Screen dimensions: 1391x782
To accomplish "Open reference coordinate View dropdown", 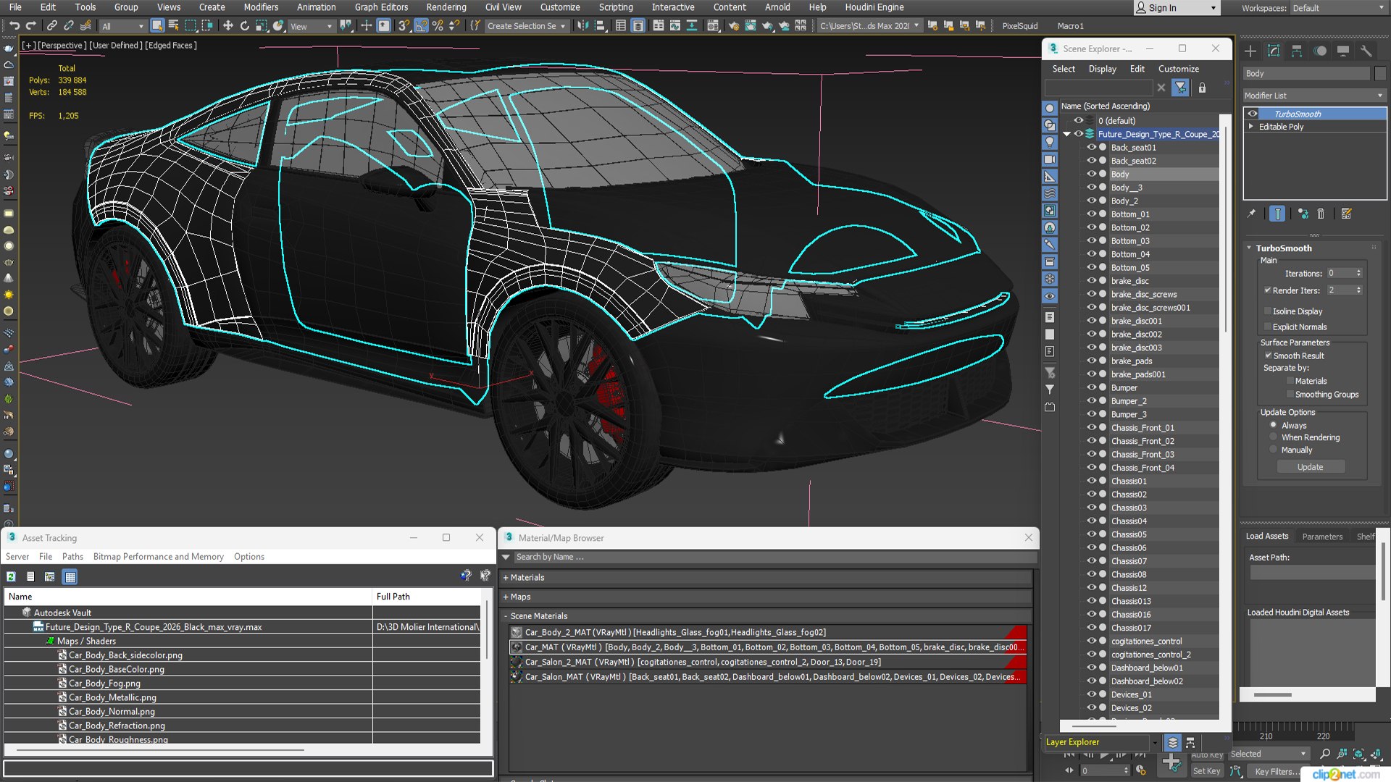I will point(312,26).
